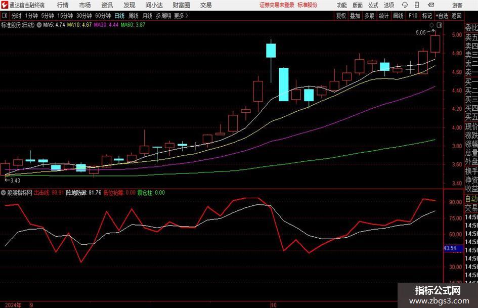Switch to the 月线 monthly tab

(147, 16)
